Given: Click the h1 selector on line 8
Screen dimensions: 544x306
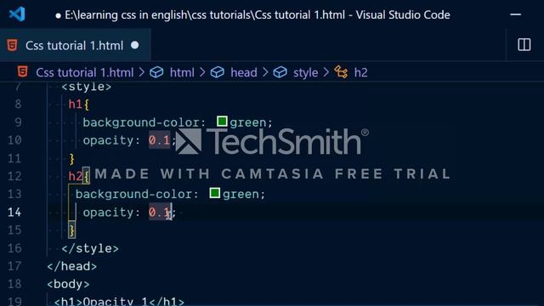Looking at the screenshot, I should point(76,104).
